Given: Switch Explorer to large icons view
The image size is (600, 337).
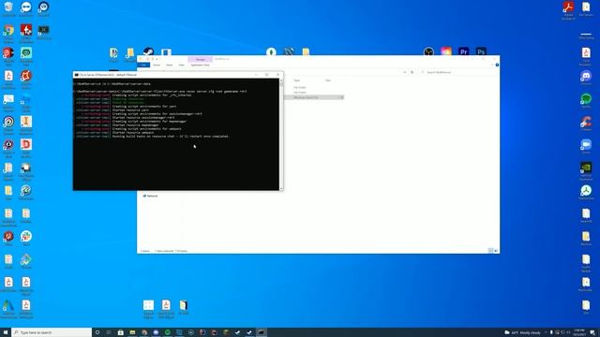Looking at the screenshot, I should coord(496,251).
